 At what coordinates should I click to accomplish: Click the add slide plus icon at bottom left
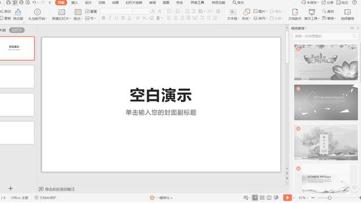(x=11, y=188)
